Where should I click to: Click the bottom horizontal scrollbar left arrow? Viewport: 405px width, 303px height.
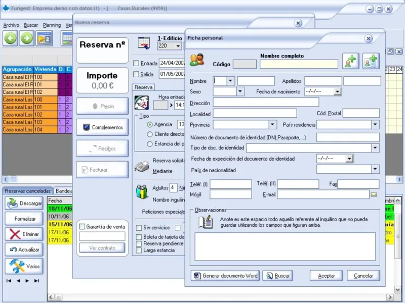click(x=51, y=297)
